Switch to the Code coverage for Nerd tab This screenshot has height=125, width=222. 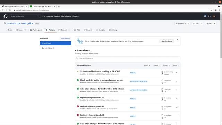point(42,6)
